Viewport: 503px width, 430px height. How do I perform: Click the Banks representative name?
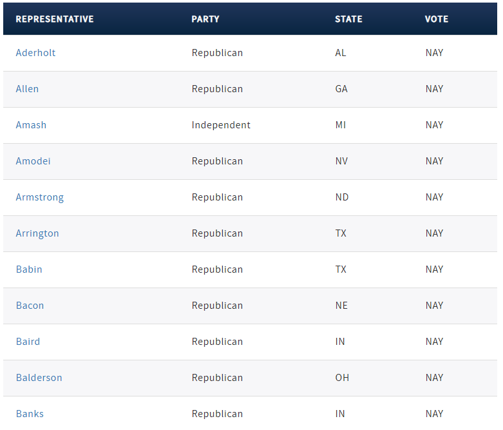point(30,414)
